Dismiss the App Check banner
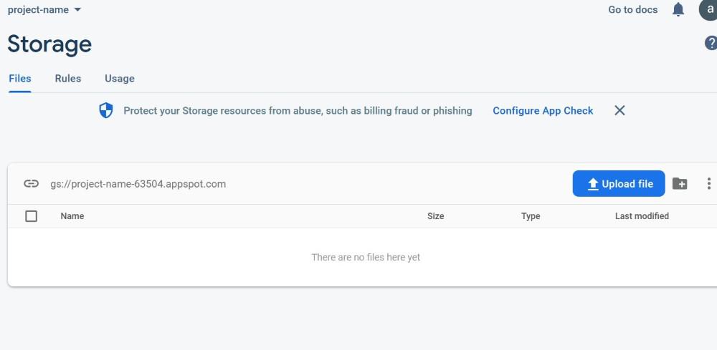 [620, 111]
